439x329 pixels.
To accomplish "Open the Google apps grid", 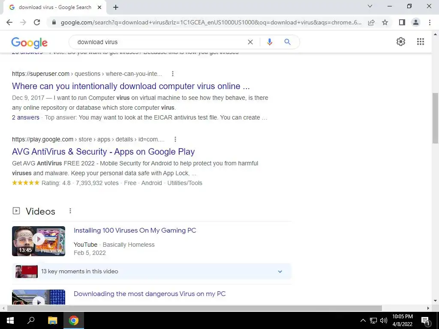I will (x=420, y=42).
